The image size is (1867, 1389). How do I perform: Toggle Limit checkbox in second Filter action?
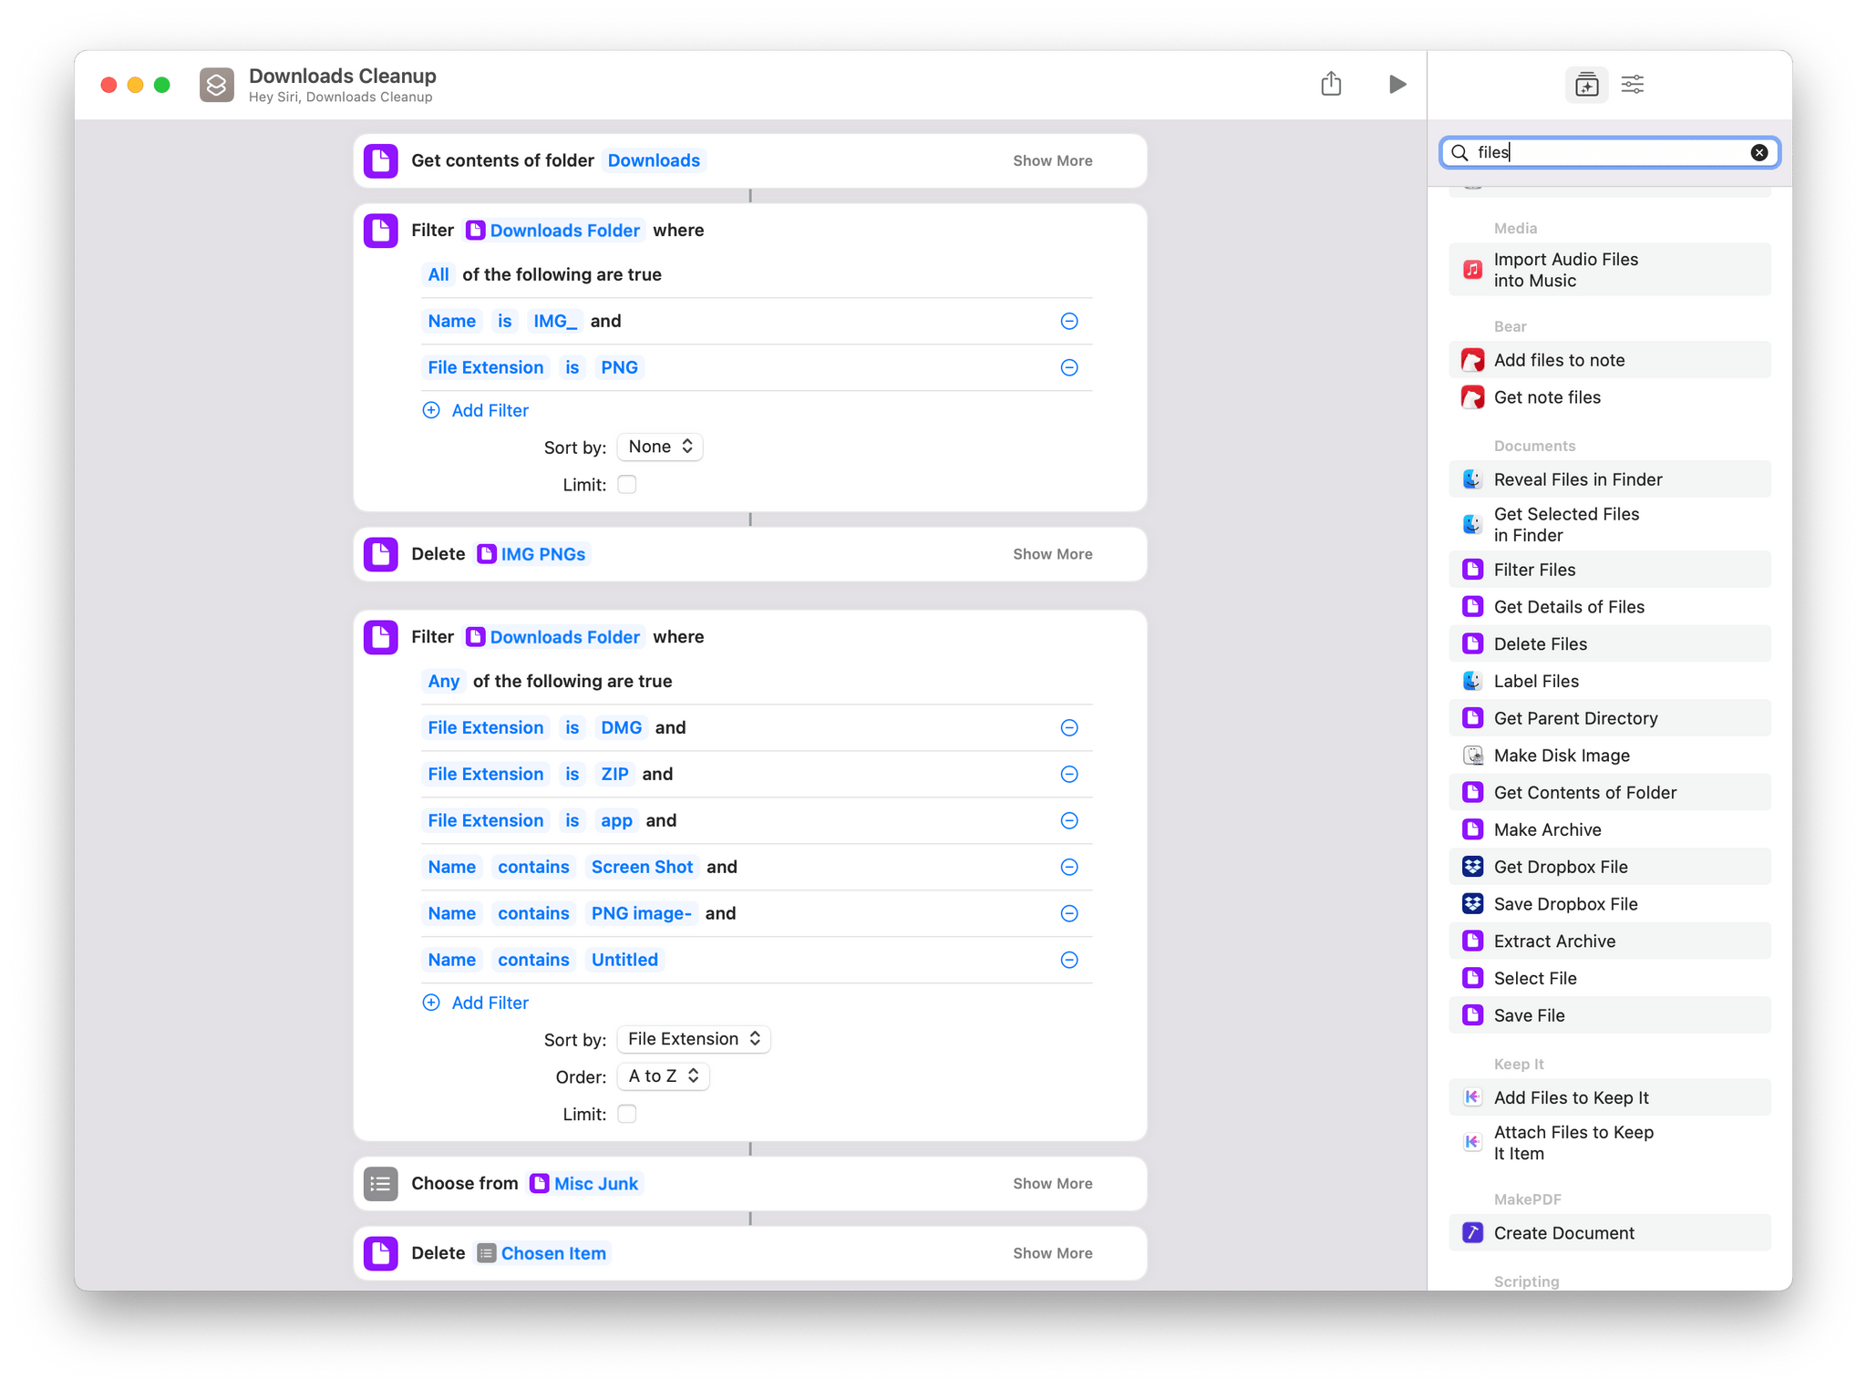tap(627, 1114)
